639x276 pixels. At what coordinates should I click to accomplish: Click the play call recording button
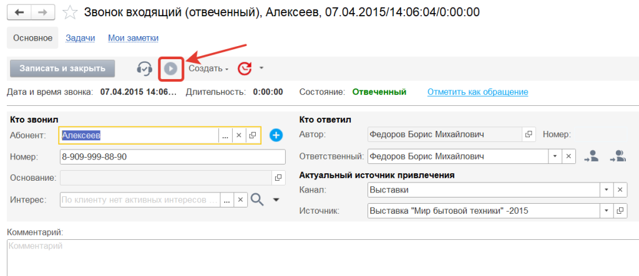coord(170,69)
